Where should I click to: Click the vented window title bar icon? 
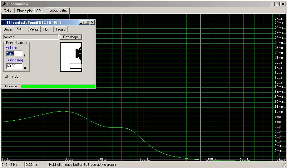4,22
